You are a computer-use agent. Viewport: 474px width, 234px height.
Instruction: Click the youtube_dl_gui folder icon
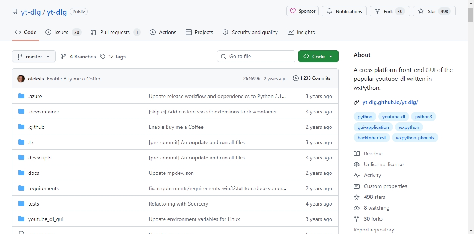(21, 219)
